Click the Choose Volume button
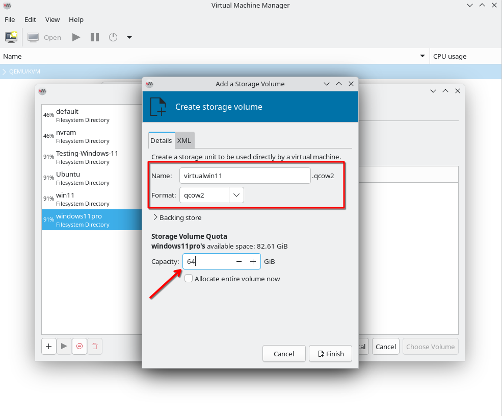This screenshot has height=416, width=502. [x=430, y=347]
